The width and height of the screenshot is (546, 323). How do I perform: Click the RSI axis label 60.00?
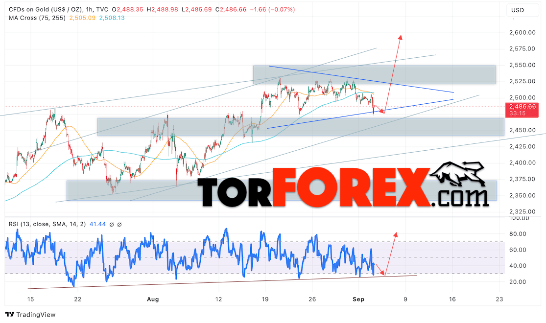(518, 250)
